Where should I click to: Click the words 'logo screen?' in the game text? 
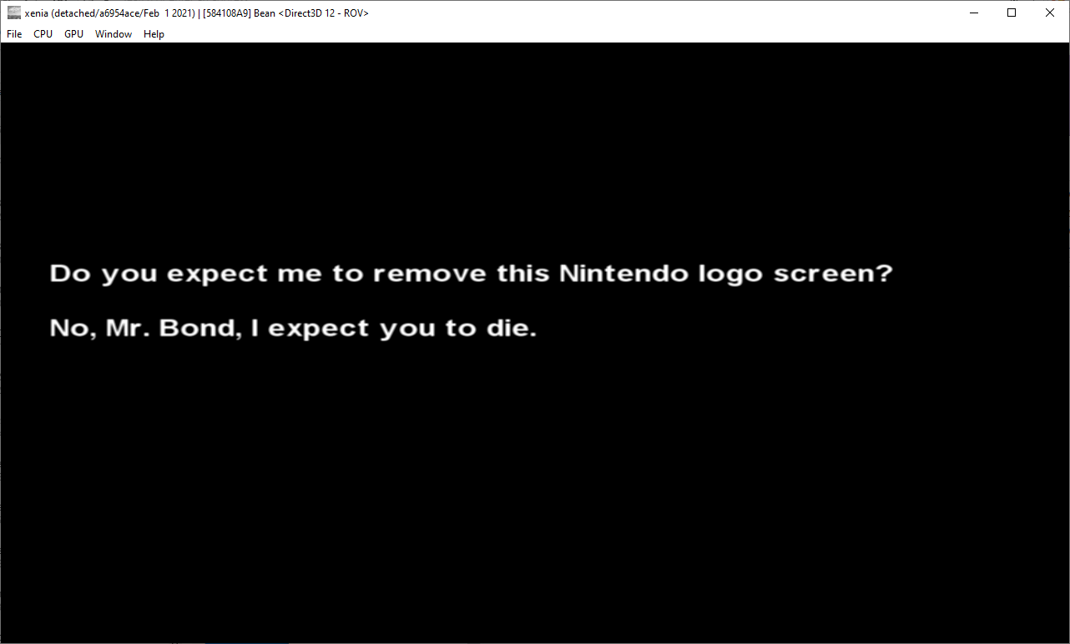click(x=785, y=274)
